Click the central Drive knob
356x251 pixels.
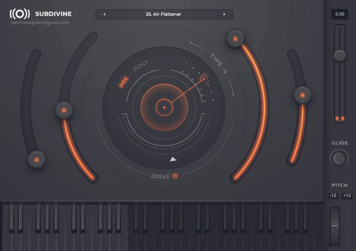(x=164, y=108)
